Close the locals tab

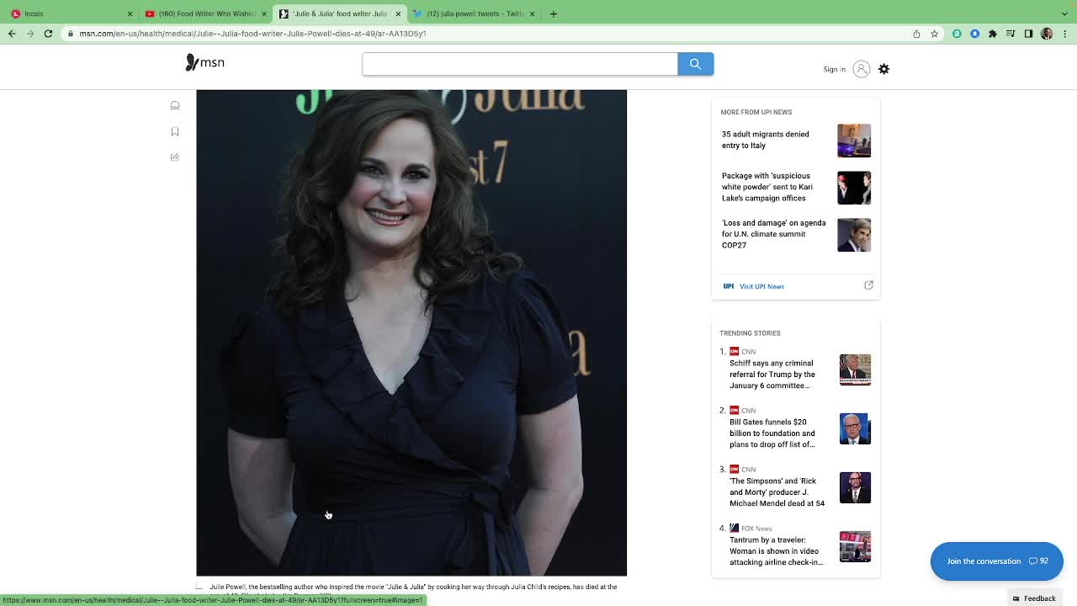pos(130,14)
